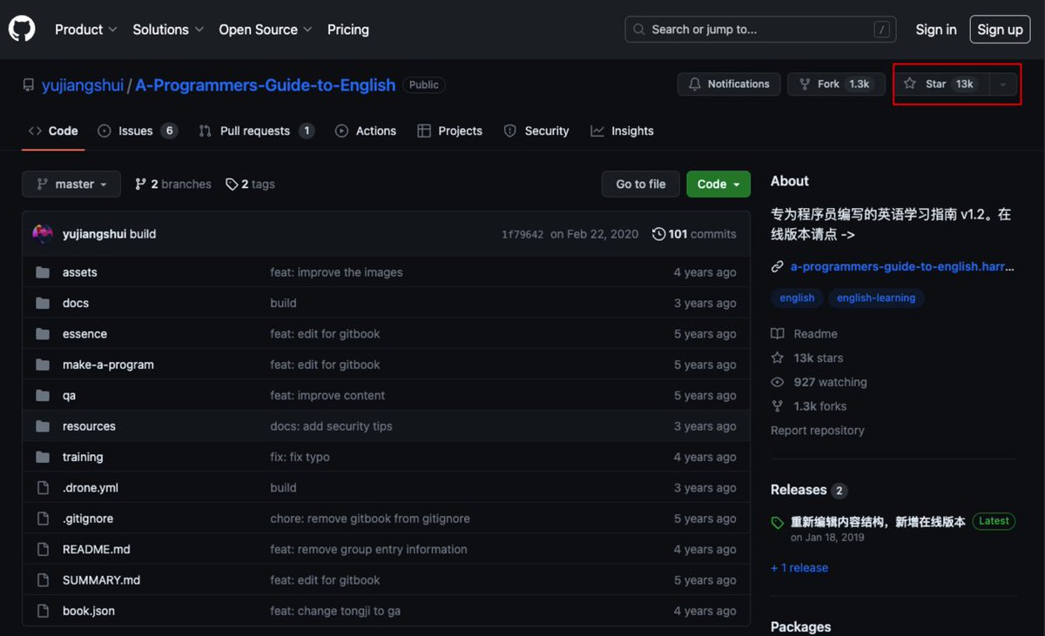Click the eye icon beside 927 watching
This screenshot has width=1045, height=636.
coord(778,382)
